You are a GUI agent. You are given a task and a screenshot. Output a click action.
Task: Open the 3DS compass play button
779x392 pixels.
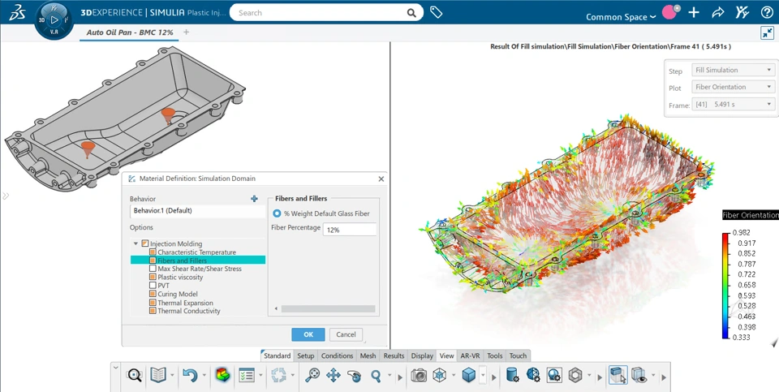(54, 19)
